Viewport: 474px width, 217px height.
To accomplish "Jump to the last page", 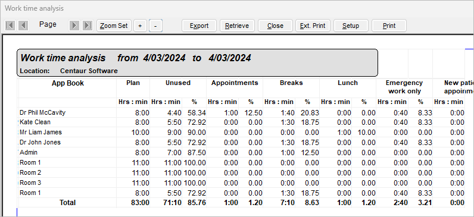I will [88, 26].
